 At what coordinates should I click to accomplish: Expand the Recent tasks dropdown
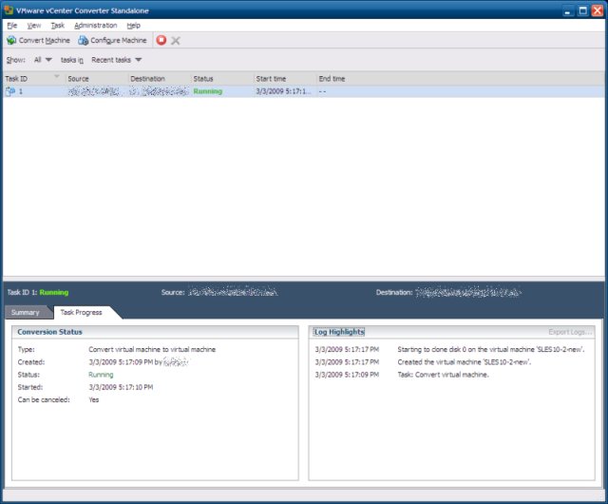116,60
